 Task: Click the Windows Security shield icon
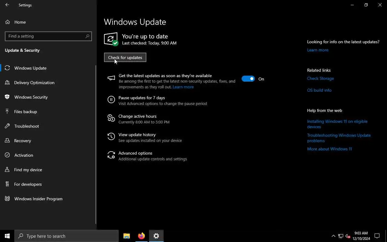pos(8,97)
